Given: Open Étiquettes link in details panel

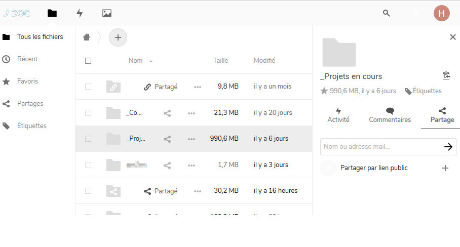Looking at the screenshot, I should pyautogui.click(x=423, y=91).
